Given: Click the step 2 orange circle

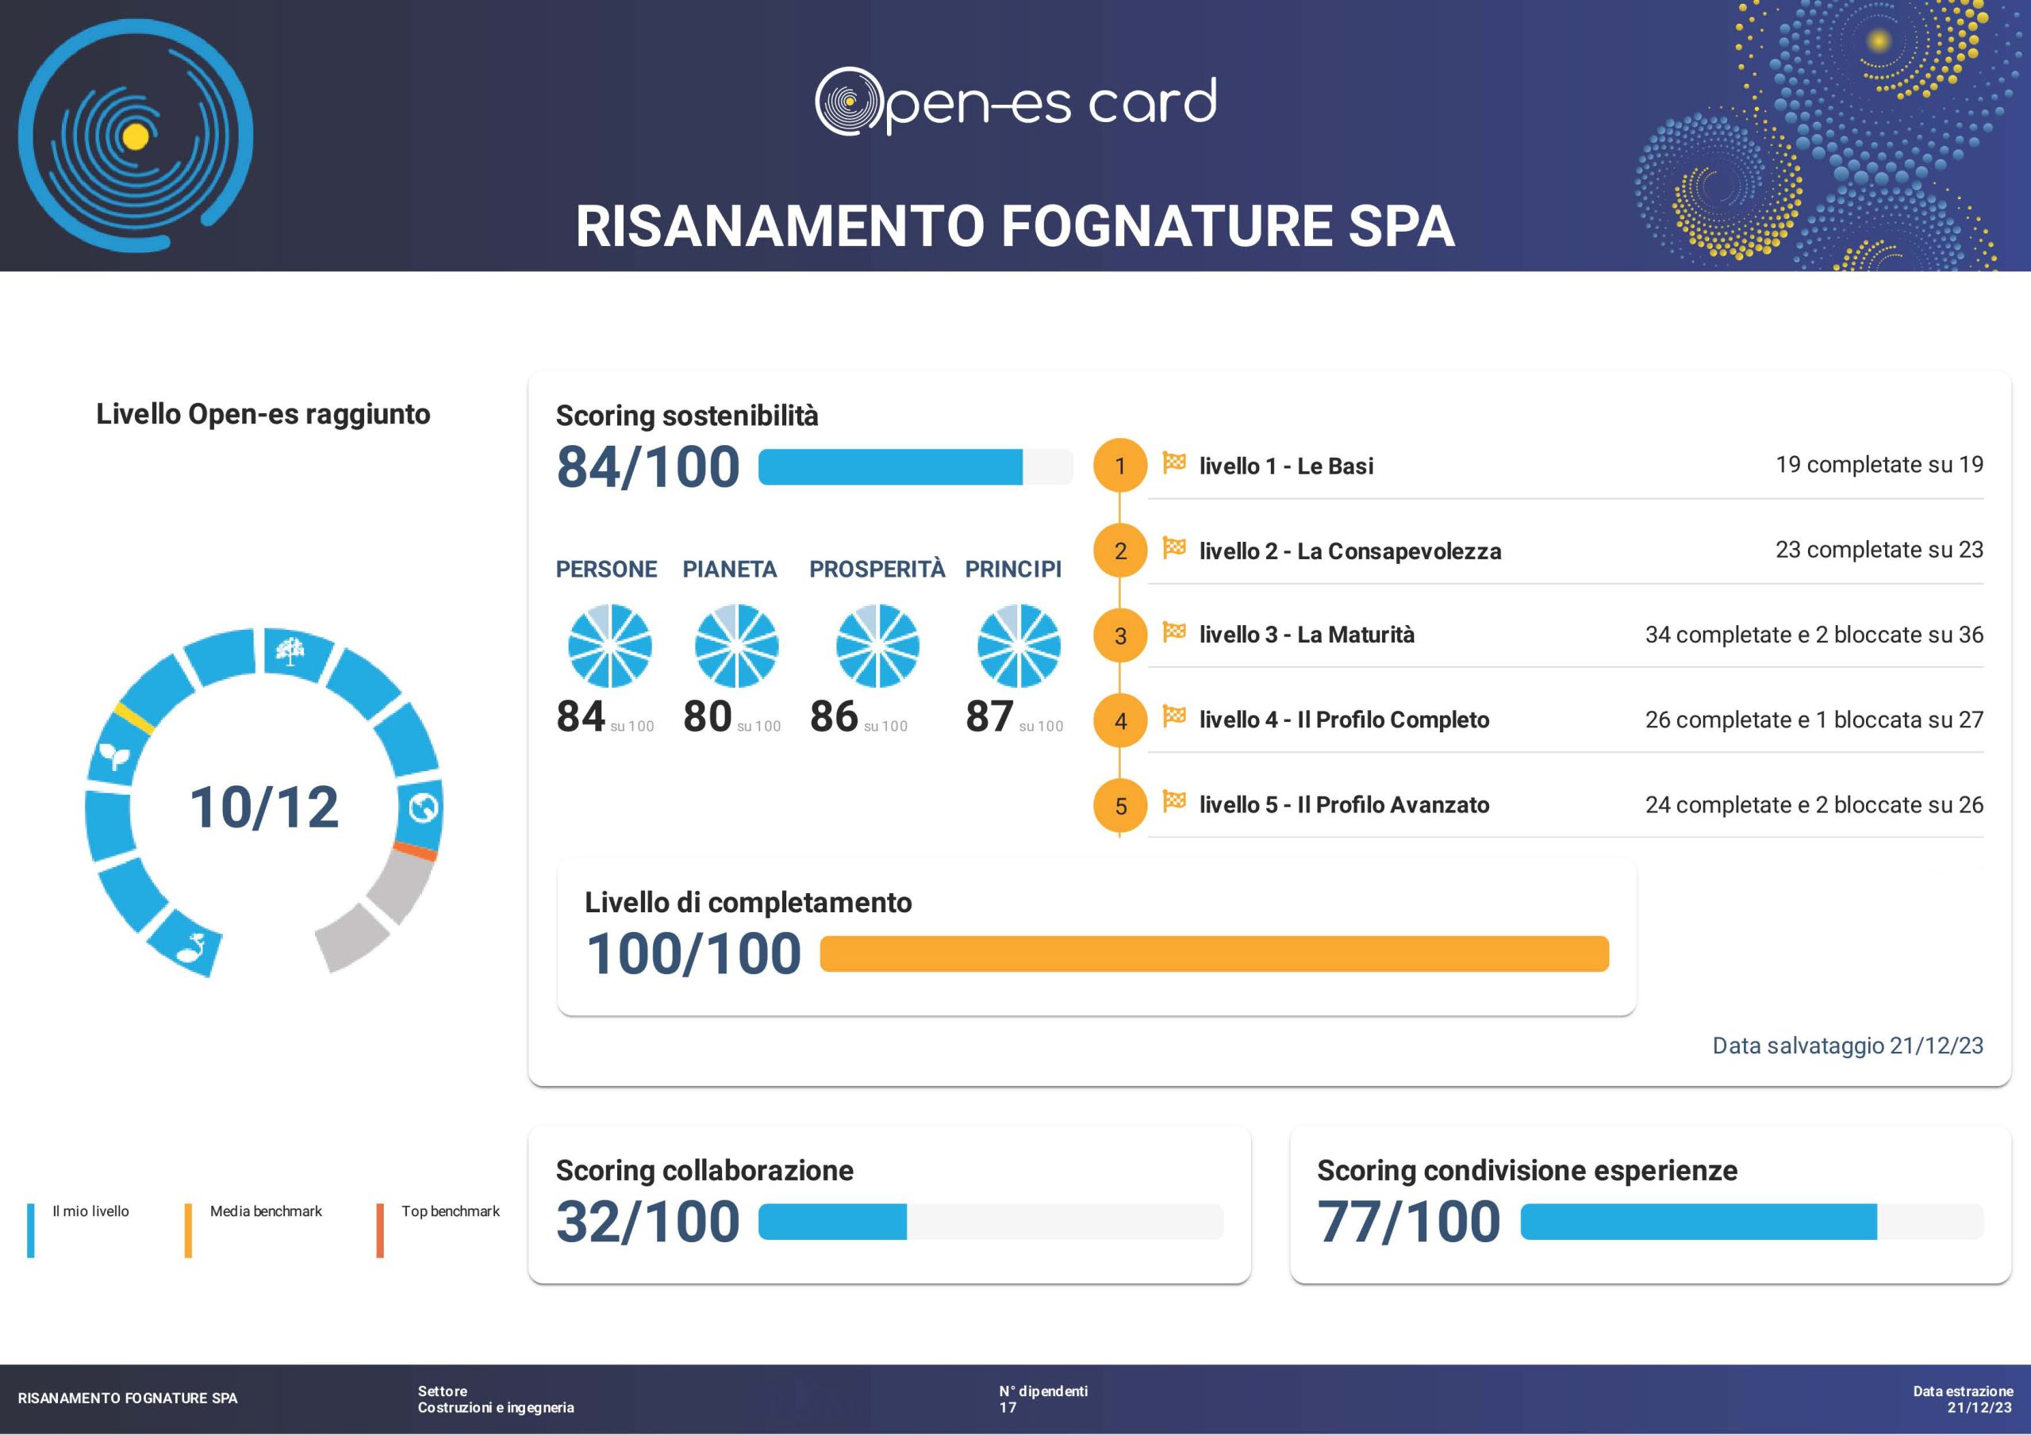Looking at the screenshot, I should click(x=1120, y=551).
